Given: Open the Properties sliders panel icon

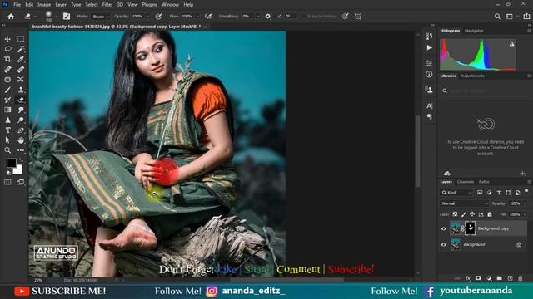Looking at the screenshot, I should click(x=430, y=63).
